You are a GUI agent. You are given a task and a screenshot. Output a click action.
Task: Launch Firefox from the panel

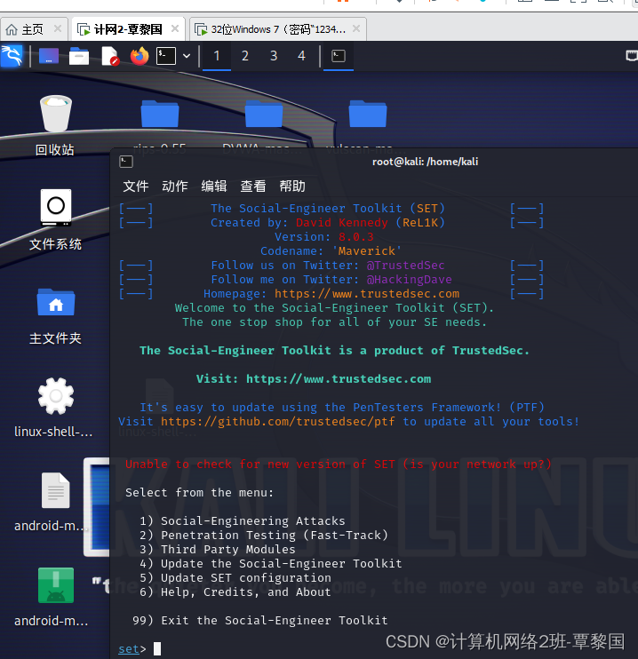(140, 56)
